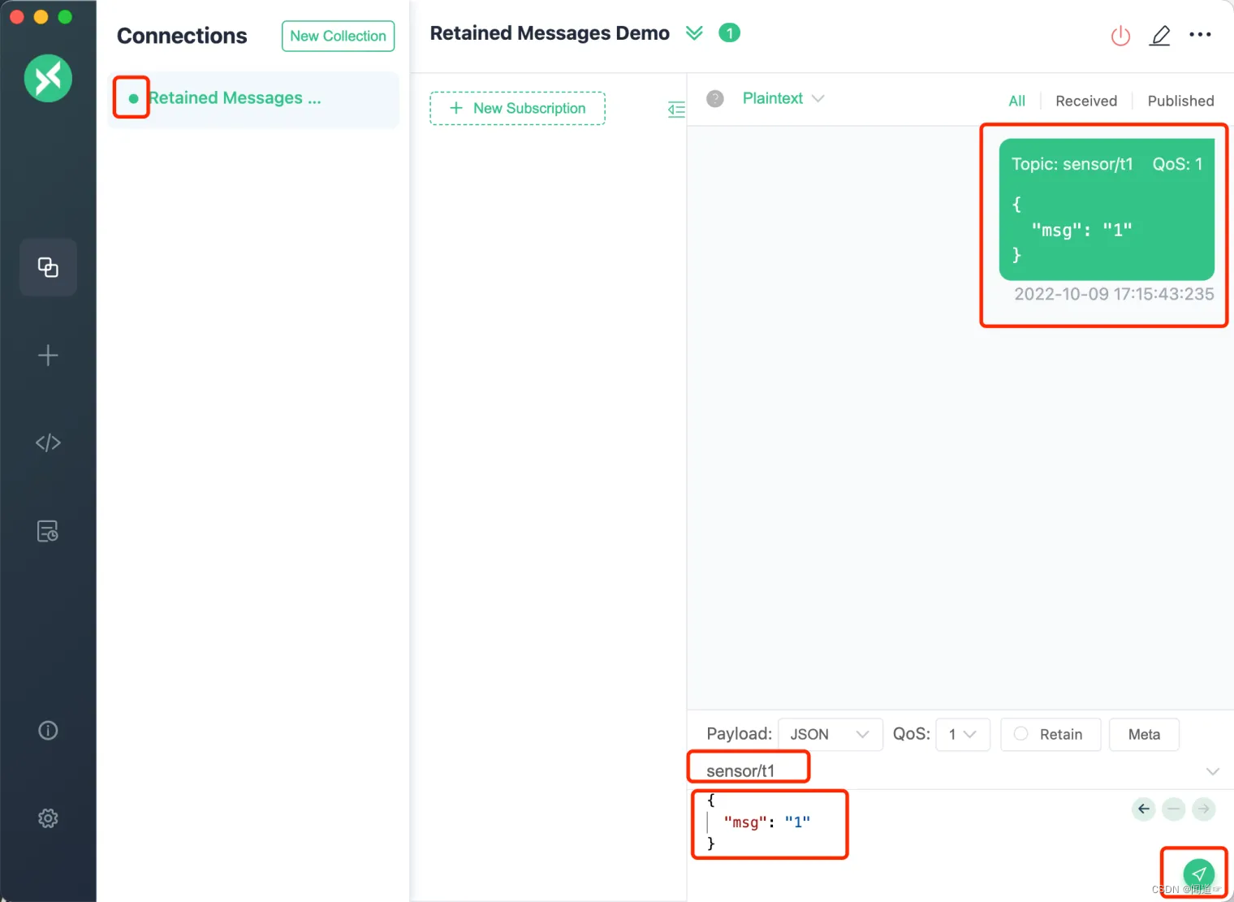Select the Connections panel icon

tap(48, 267)
